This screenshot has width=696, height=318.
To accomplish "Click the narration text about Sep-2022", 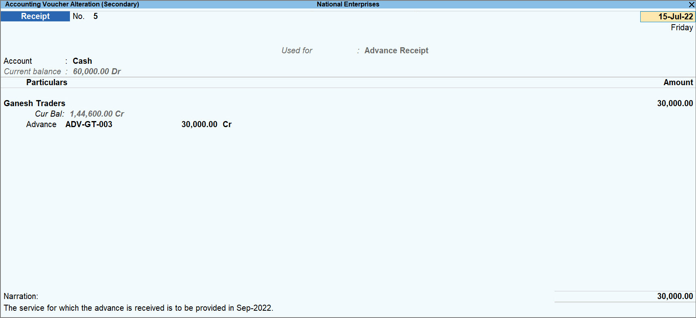I will point(139,308).
